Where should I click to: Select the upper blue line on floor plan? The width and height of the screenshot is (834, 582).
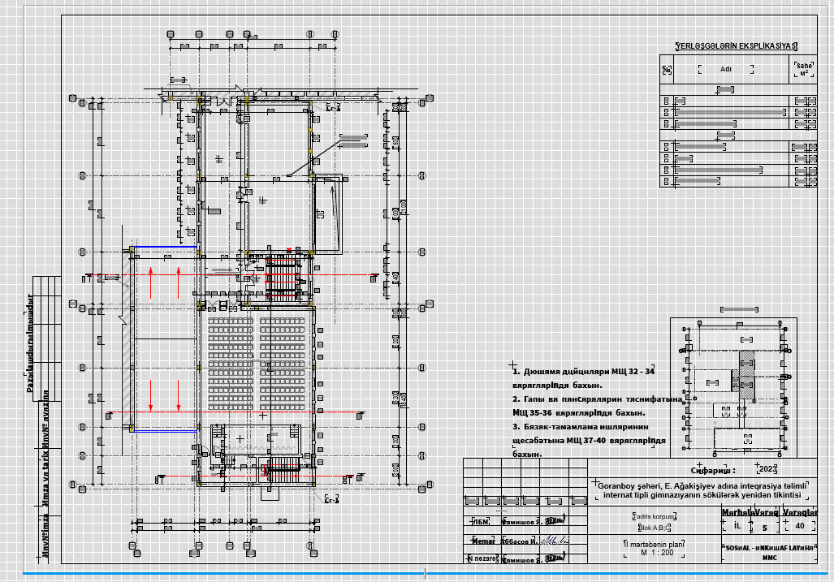tap(166, 247)
